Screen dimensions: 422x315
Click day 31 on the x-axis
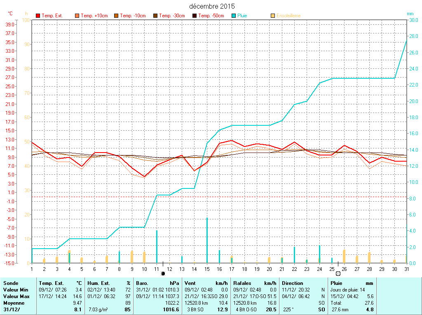click(406, 269)
